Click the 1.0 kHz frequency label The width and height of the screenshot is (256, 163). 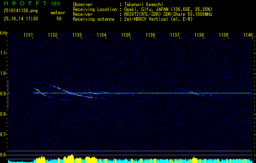[3, 73]
